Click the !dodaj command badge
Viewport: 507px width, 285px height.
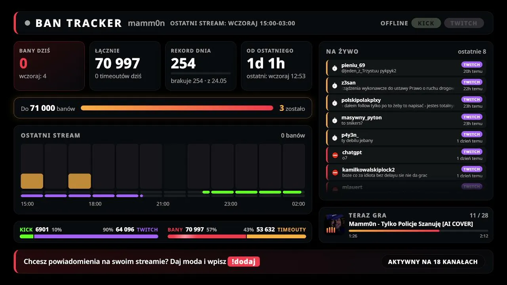pyautogui.click(x=244, y=262)
